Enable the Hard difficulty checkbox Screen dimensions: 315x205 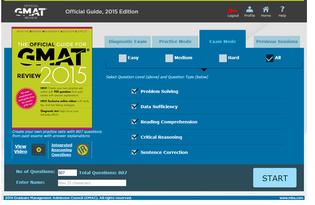coord(223,58)
